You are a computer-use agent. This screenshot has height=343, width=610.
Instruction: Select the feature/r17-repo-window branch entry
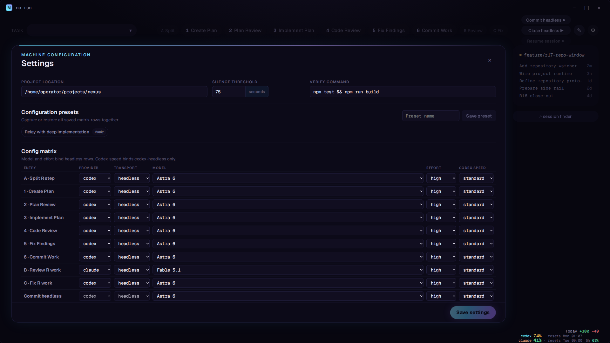click(554, 55)
